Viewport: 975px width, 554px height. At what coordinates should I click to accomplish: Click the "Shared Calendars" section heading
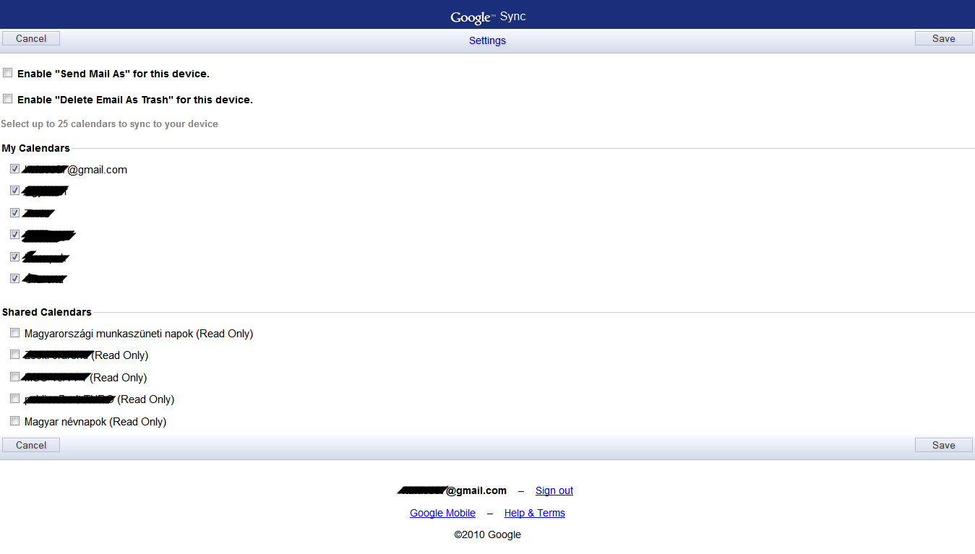[x=47, y=312]
